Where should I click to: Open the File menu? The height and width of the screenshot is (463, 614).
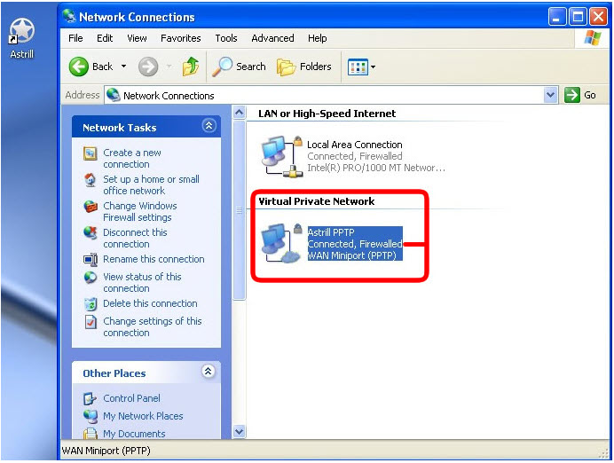click(75, 38)
